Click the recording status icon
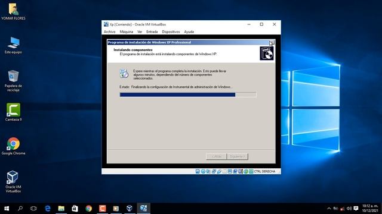The image size is (382, 214). point(235,171)
